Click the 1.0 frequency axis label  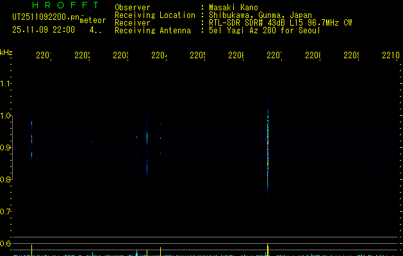click(x=5, y=116)
